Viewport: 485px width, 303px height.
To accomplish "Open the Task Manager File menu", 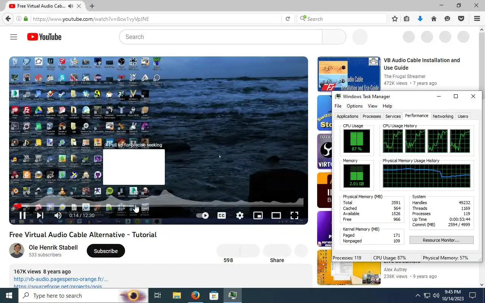I will click(x=338, y=106).
